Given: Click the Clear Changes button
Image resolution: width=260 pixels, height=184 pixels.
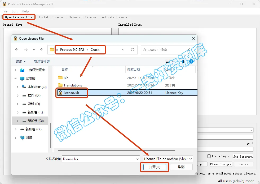Looking at the screenshot, I should (x=221, y=164).
